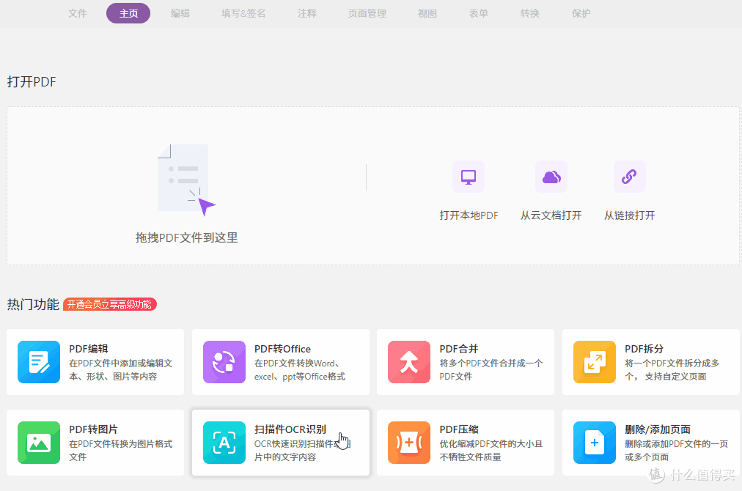
Task: Click the 打开PDF heading
Action: click(x=32, y=82)
